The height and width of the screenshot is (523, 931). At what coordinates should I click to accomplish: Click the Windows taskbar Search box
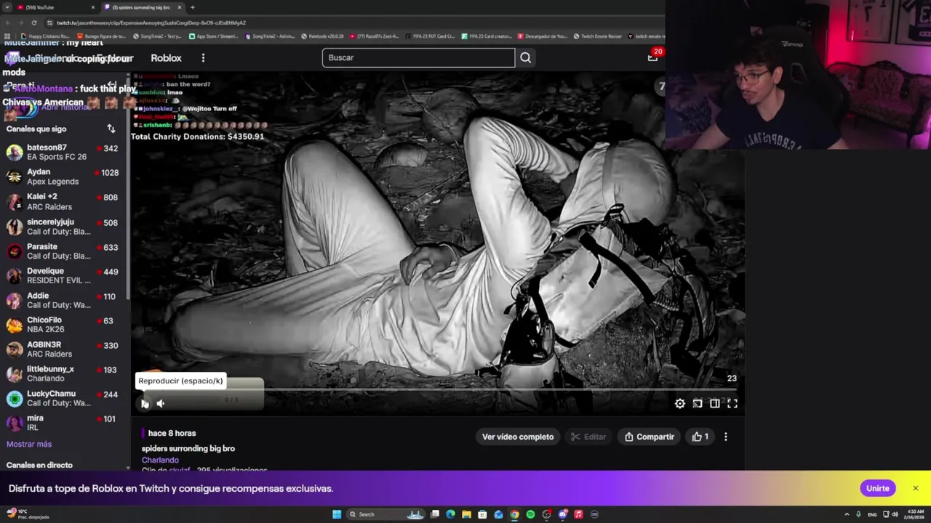[385, 514]
